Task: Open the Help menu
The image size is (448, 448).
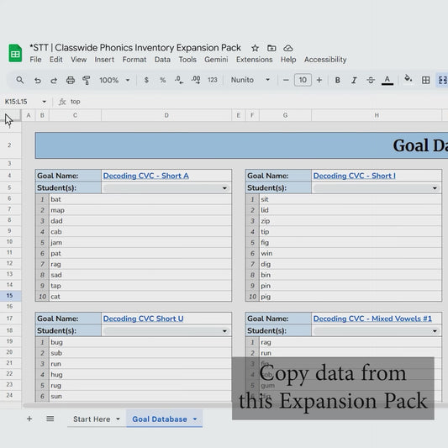Action: pos(288,60)
